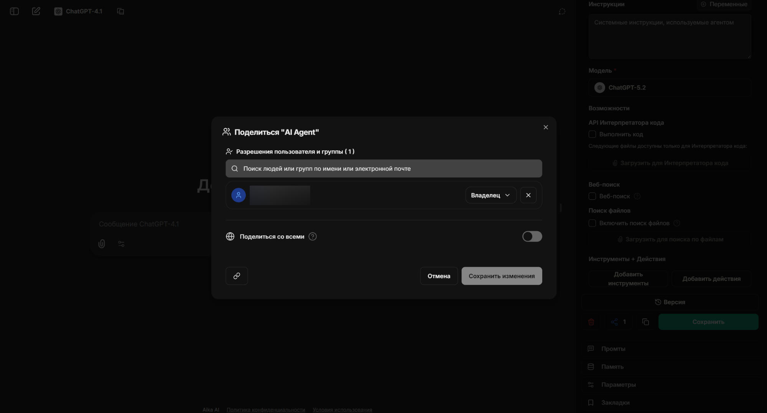Close the share dialog

pyautogui.click(x=546, y=127)
